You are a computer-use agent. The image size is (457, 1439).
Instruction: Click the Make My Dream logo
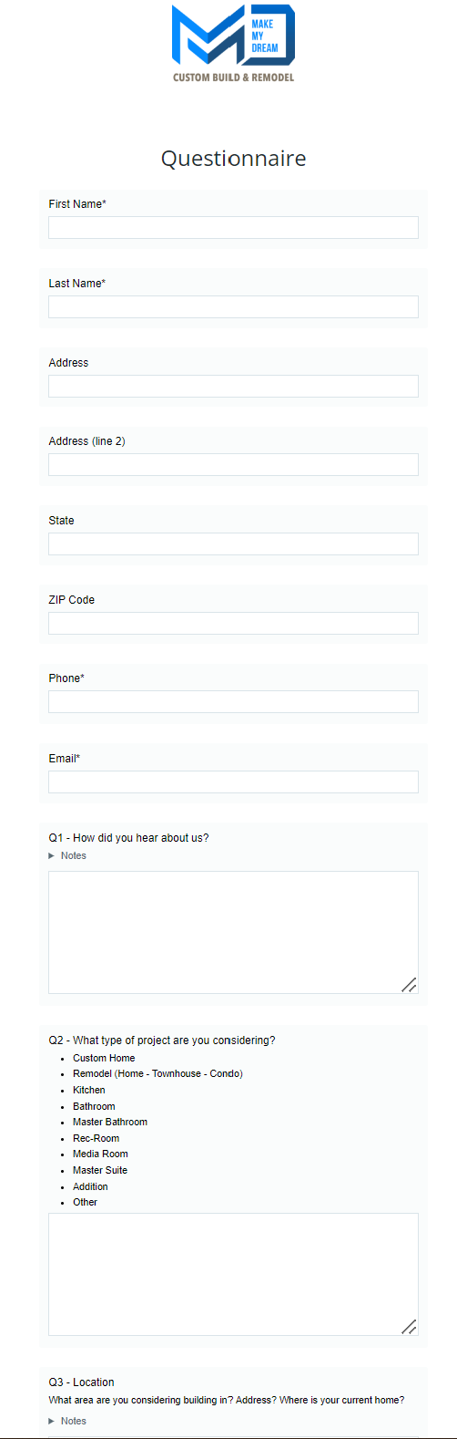coord(233,44)
